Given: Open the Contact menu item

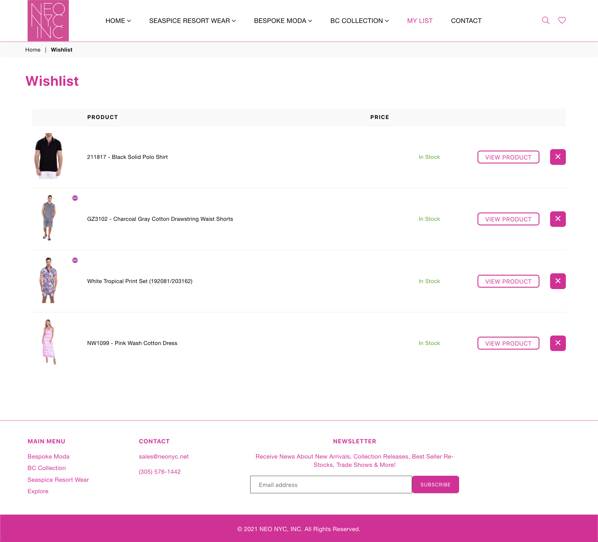Looking at the screenshot, I should 466,21.
